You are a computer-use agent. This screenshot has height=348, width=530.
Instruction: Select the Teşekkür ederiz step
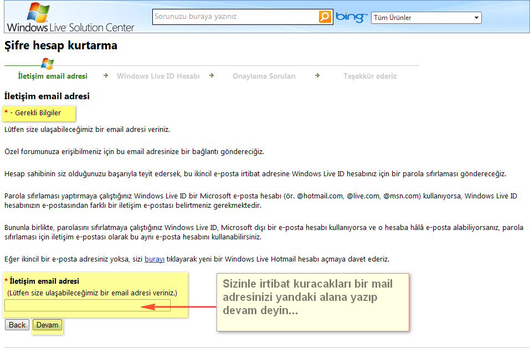(x=370, y=76)
